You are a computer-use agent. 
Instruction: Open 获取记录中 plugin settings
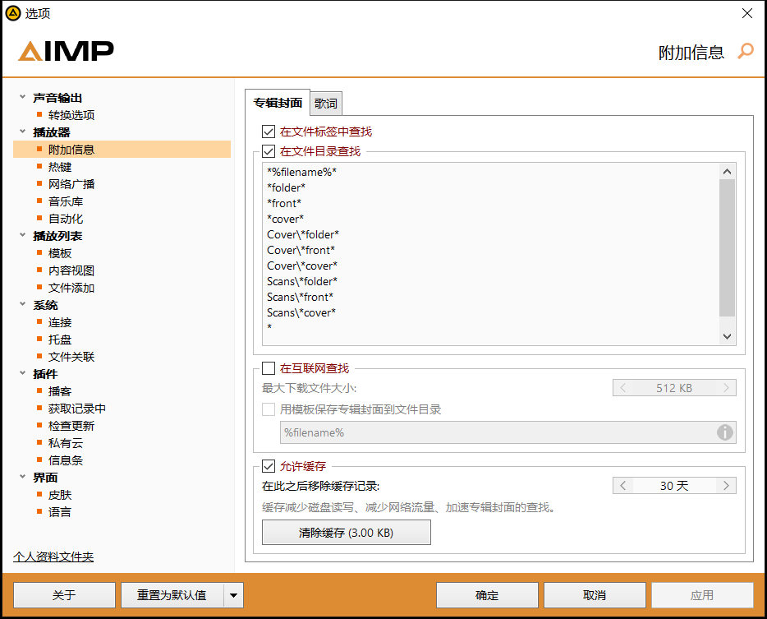tap(77, 409)
